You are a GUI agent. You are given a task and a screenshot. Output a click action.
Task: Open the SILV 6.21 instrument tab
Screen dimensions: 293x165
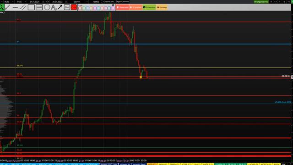click(x=232, y=164)
